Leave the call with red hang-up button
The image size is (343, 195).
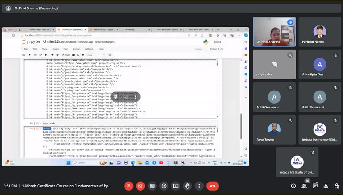pyautogui.click(x=213, y=186)
